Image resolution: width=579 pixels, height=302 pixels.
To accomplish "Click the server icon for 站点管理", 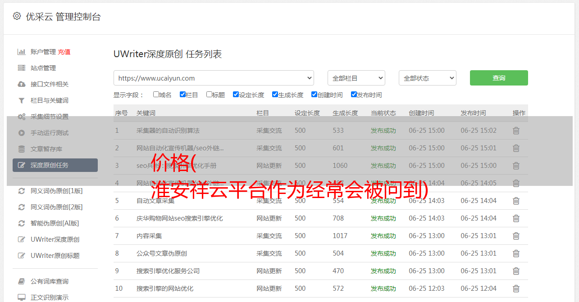I will tap(21, 68).
